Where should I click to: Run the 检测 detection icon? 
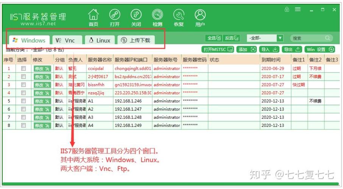(157, 17)
